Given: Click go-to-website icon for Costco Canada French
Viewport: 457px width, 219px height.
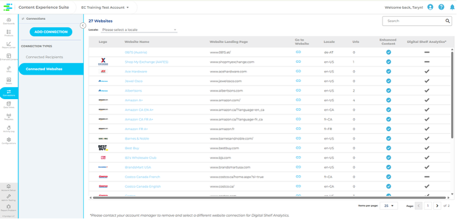Looking at the screenshot, I should pyautogui.click(x=298, y=176).
